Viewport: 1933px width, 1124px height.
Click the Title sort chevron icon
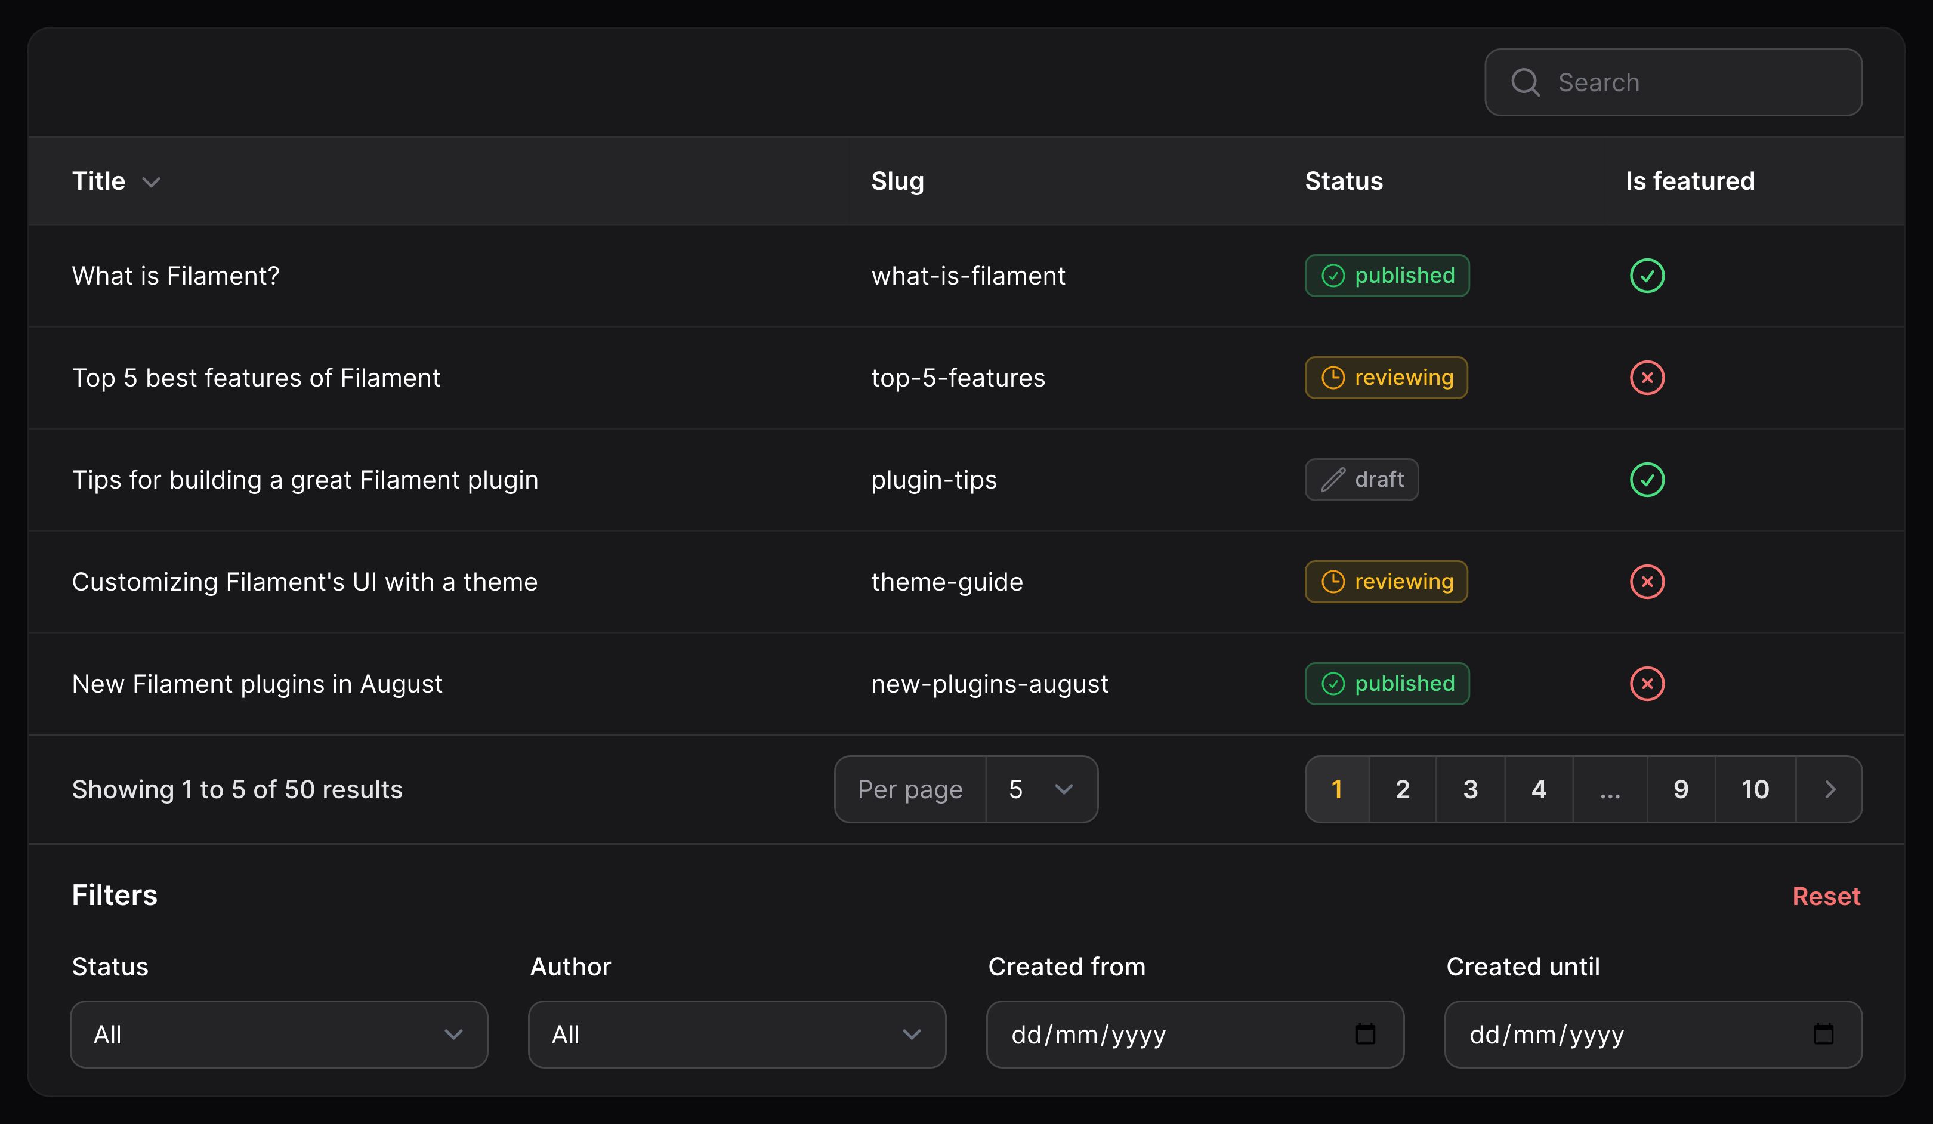[x=151, y=182]
